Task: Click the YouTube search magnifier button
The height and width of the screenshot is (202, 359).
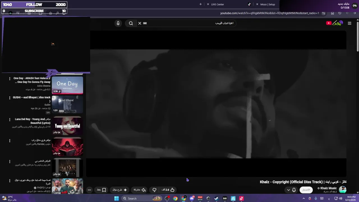Action: click(x=131, y=23)
